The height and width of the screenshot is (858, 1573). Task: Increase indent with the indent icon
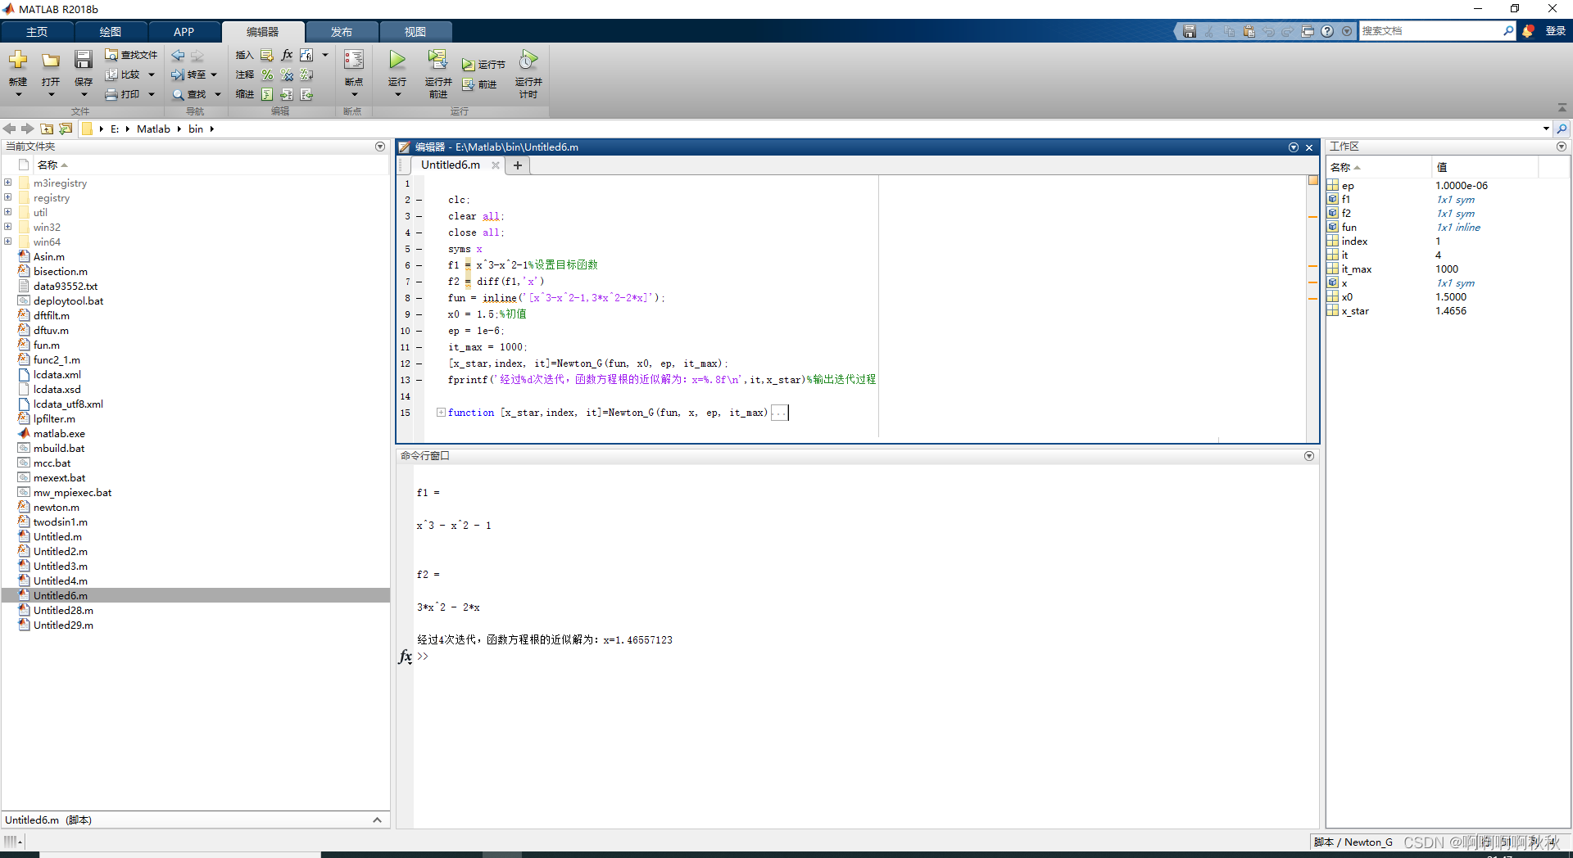(287, 94)
